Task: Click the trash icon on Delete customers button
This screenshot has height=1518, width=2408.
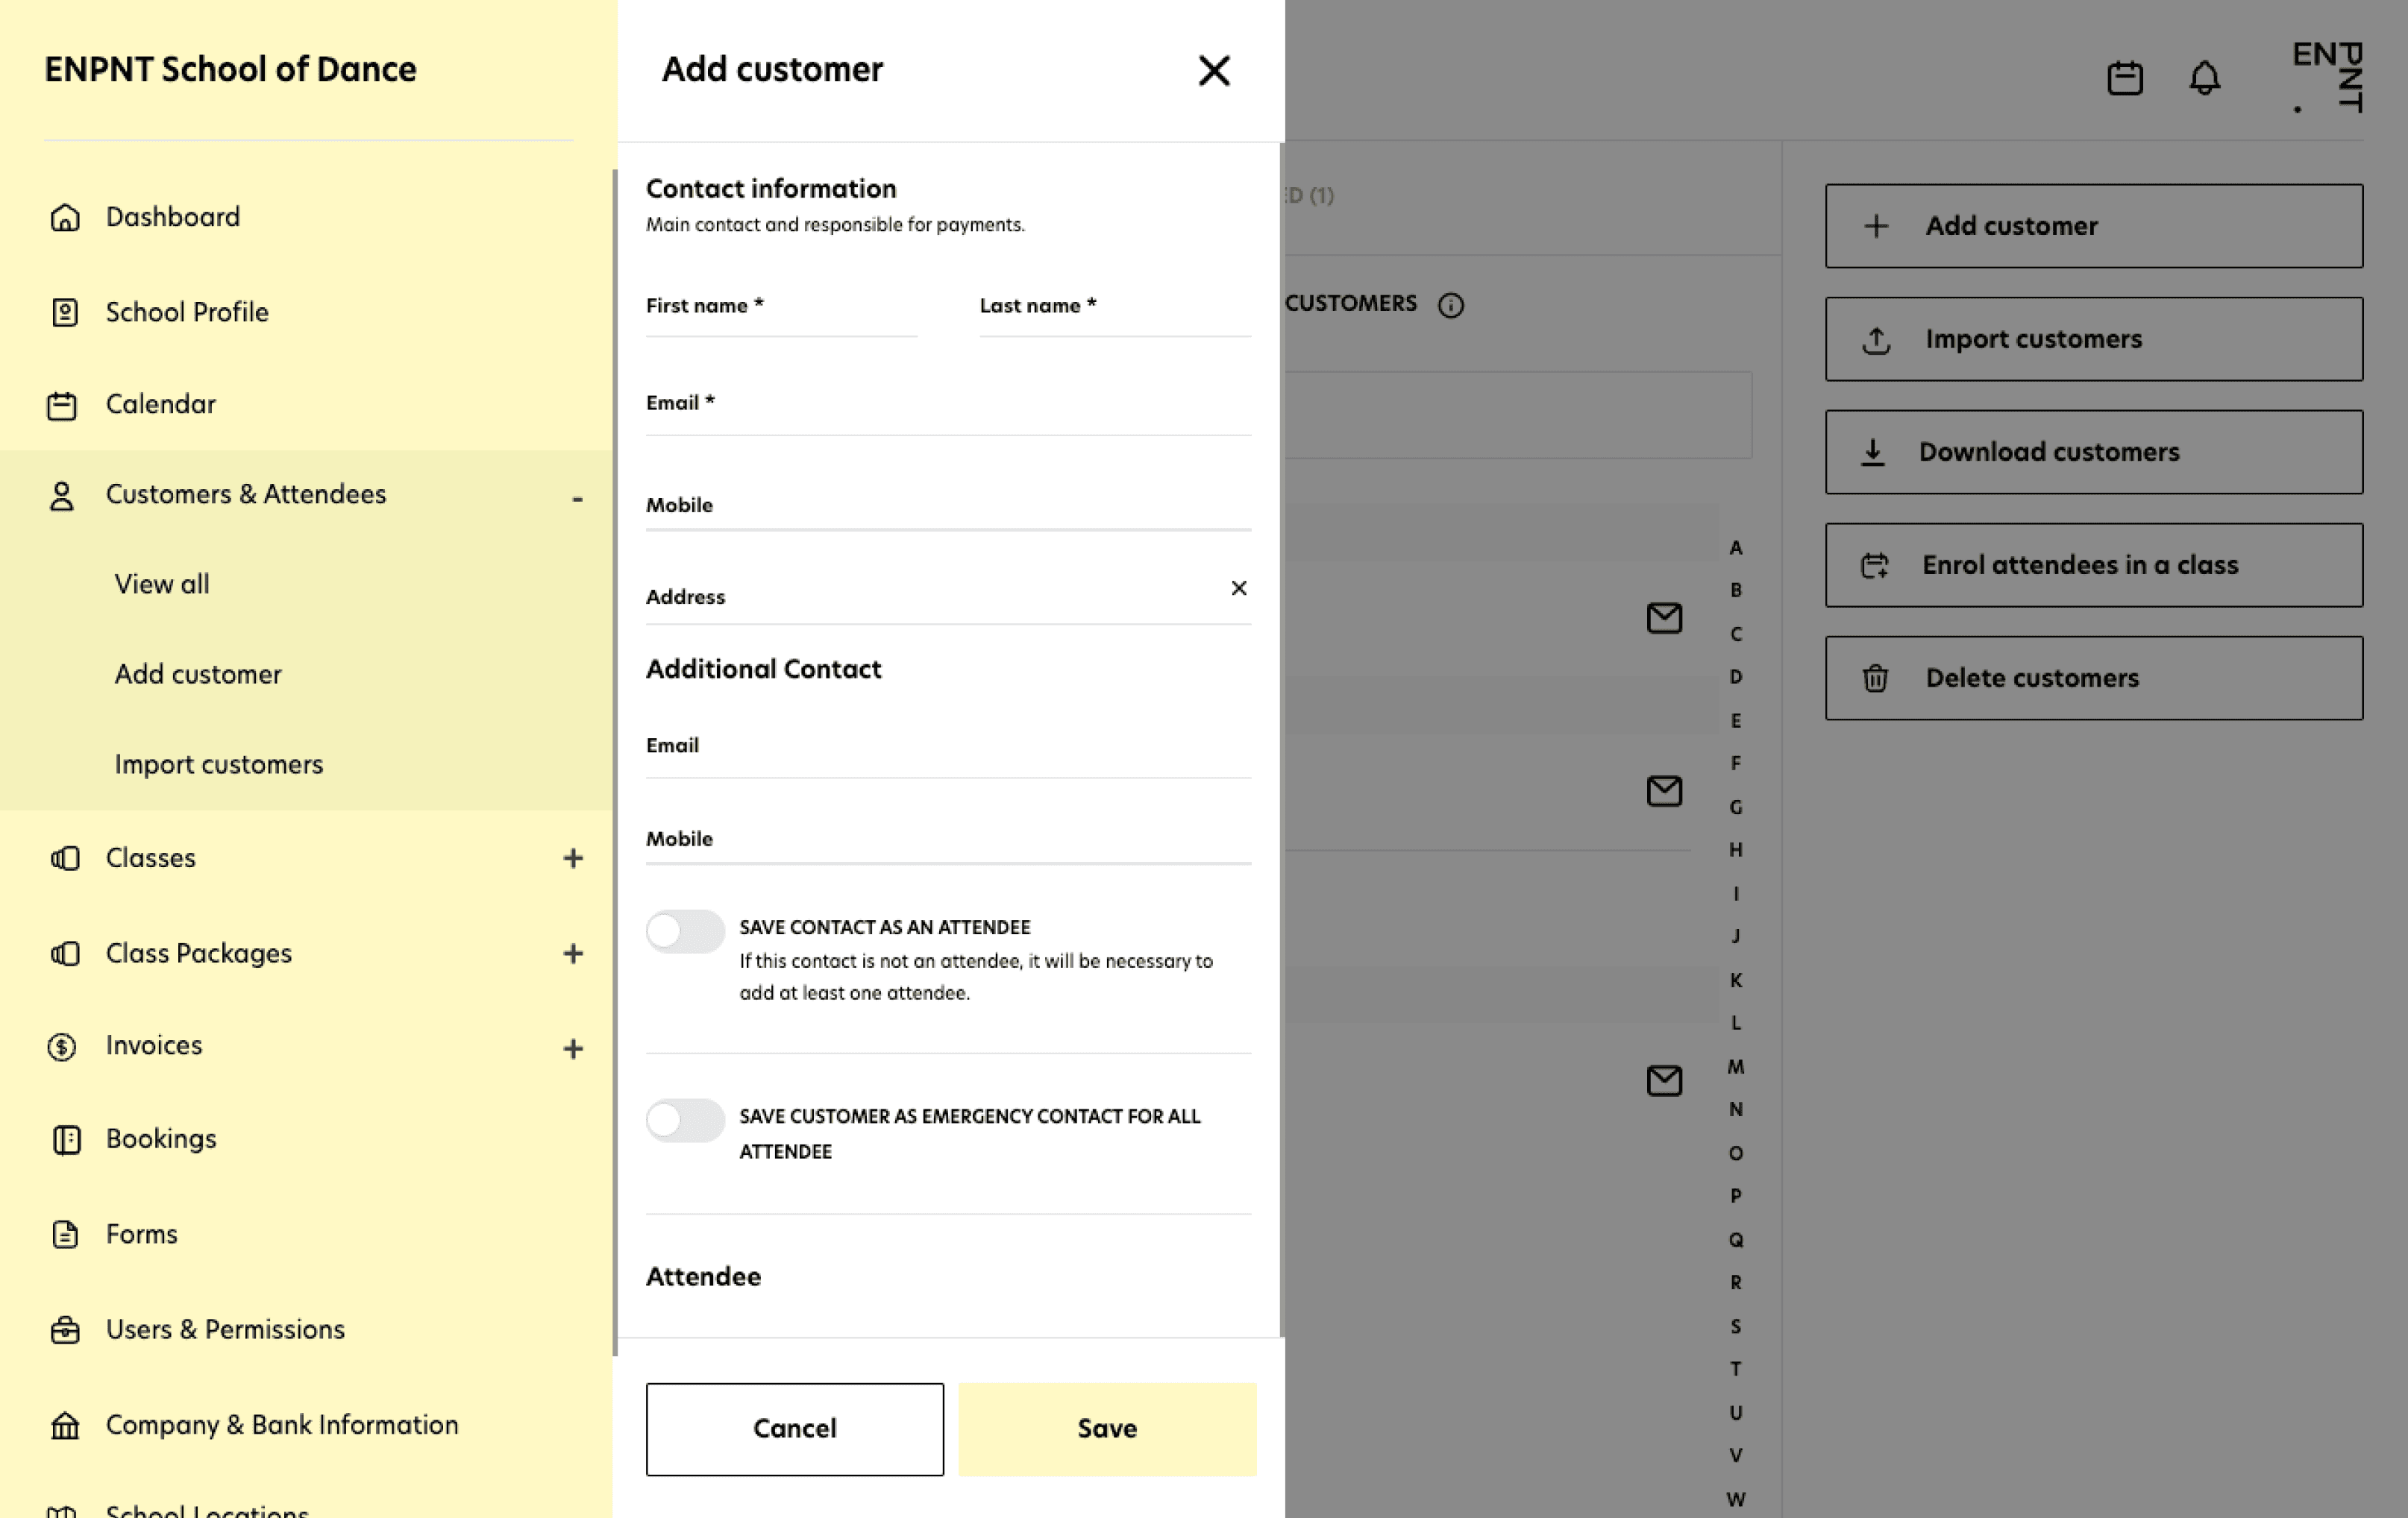Action: coord(1875,678)
